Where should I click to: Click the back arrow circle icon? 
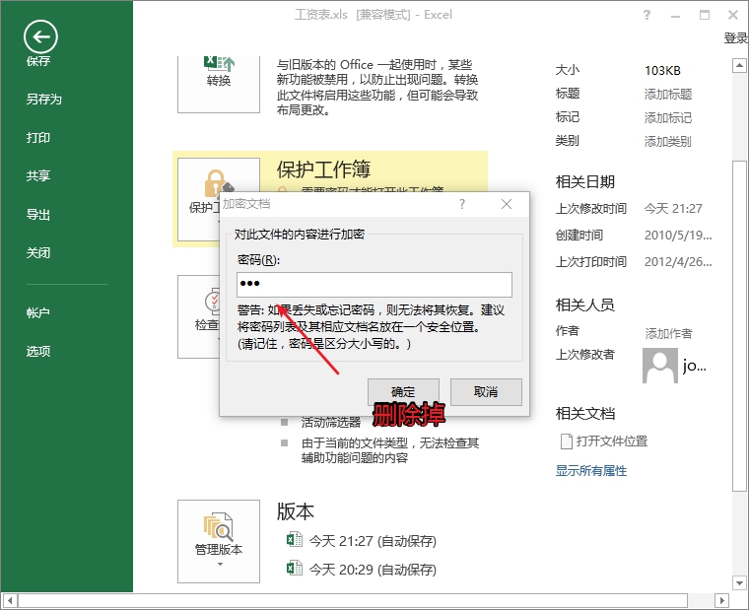[40, 36]
